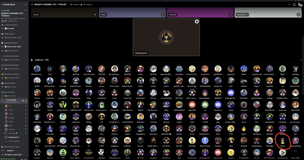The width and height of the screenshot is (304, 160).
Task: Select ReadyplayerH in sidebar speaker list
Action: pos(16,137)
